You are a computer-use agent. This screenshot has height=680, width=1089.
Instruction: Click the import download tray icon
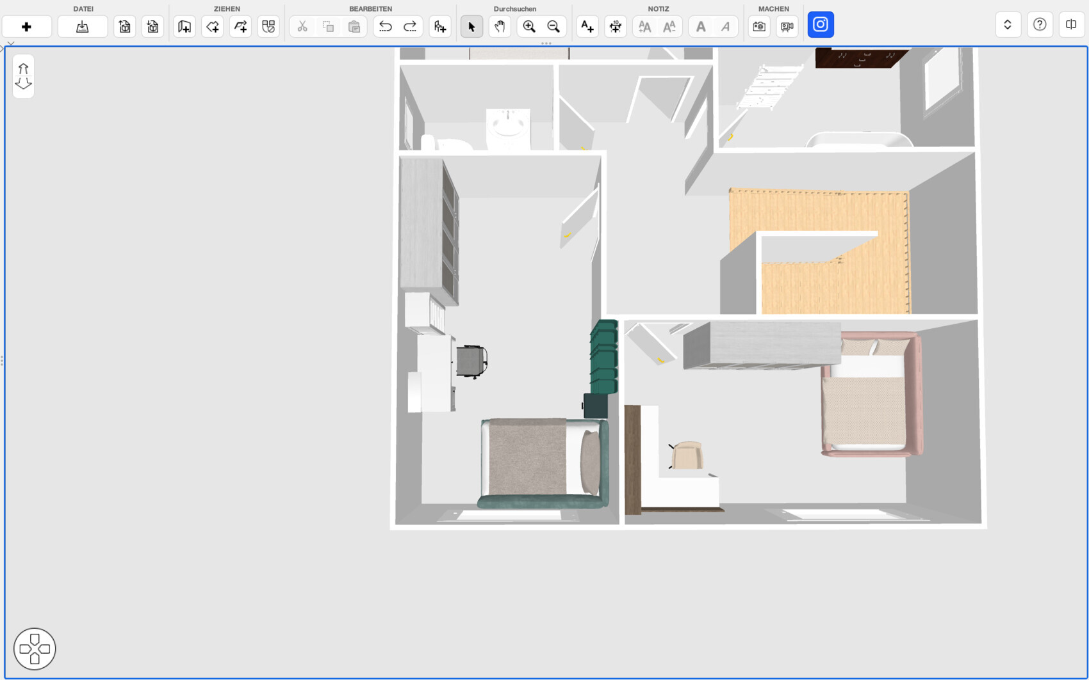click(82, 27)
